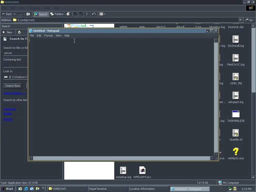Viewport: 256px width, 192px height.
Task: Go up one folder level in Explorer
Action: click(28, 14)
